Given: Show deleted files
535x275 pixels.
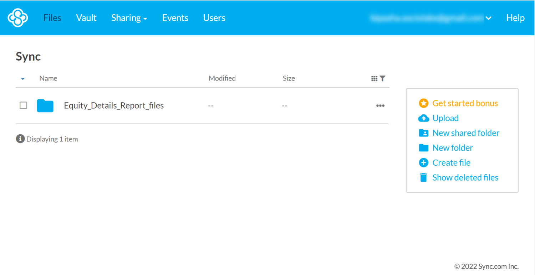Looking at the screenshot, I should 465,177.
